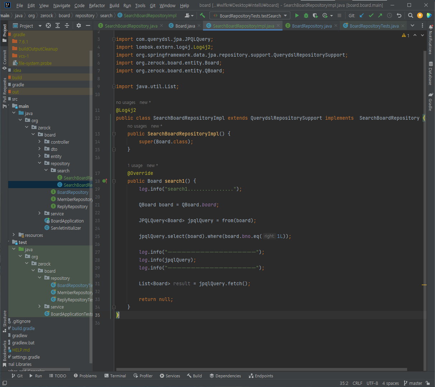The width and height of the screenshot is (435, 387).
Task: Click the warning indicator in editor corner
Action: pos(406,35)
